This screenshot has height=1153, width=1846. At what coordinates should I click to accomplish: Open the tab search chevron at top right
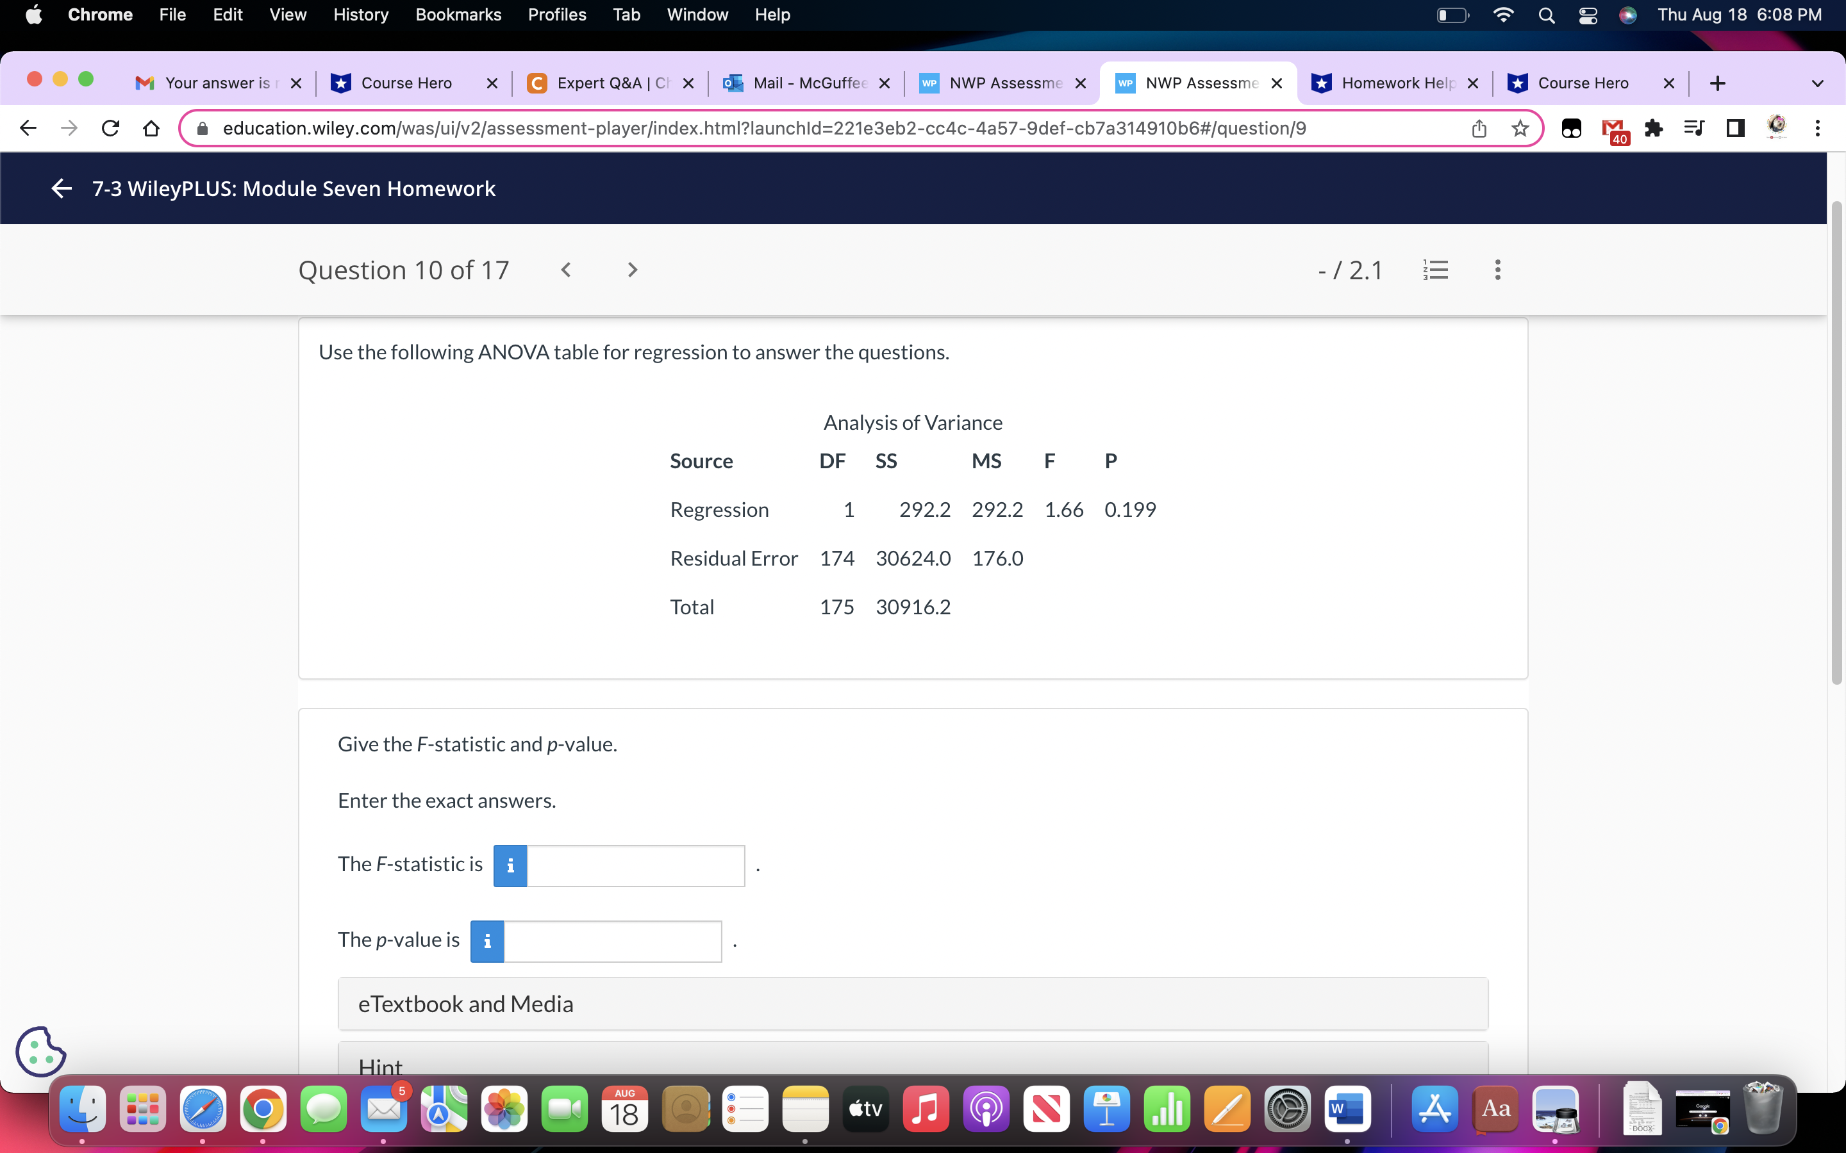[x=1818, y=83]
